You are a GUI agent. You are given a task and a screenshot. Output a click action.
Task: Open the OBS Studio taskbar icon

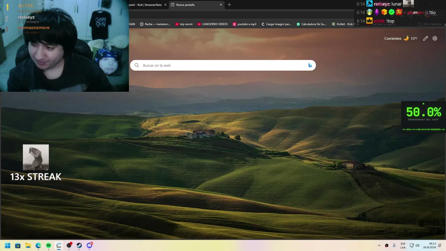[69, 245]
